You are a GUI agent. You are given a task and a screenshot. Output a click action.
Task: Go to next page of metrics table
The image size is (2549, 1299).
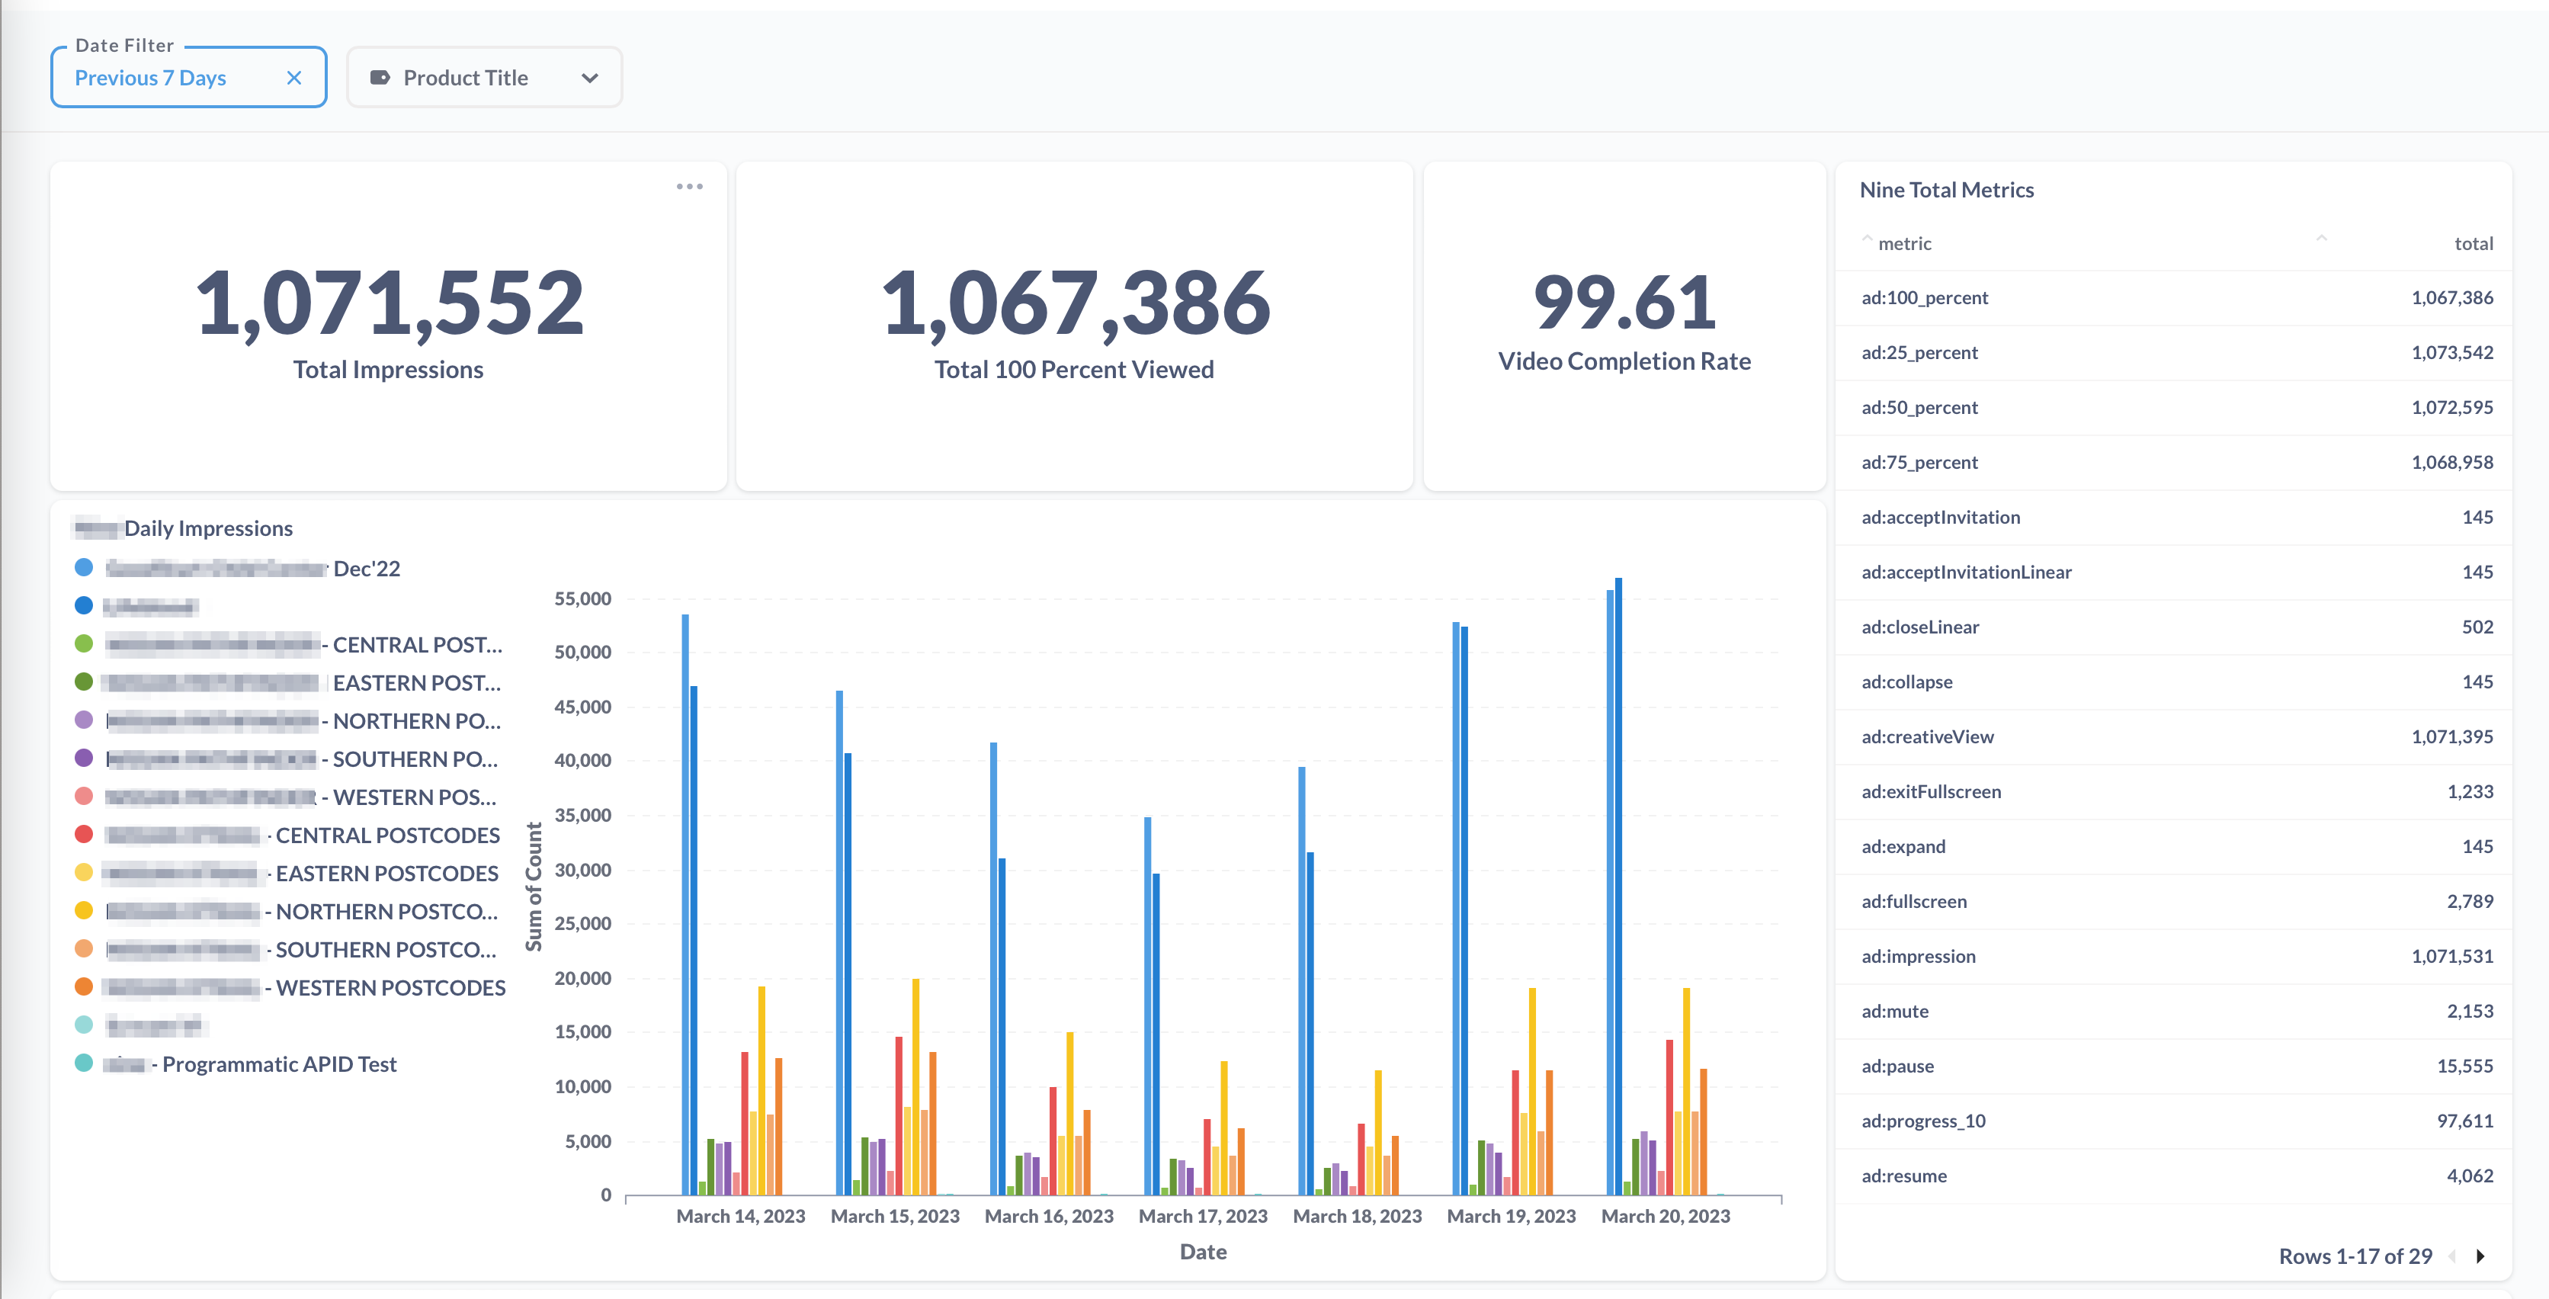(x=2480, y=1256)
